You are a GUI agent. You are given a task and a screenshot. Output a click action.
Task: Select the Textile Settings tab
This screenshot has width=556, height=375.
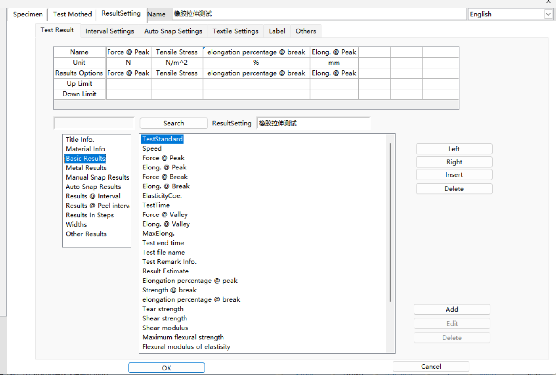tap(235, 31)
